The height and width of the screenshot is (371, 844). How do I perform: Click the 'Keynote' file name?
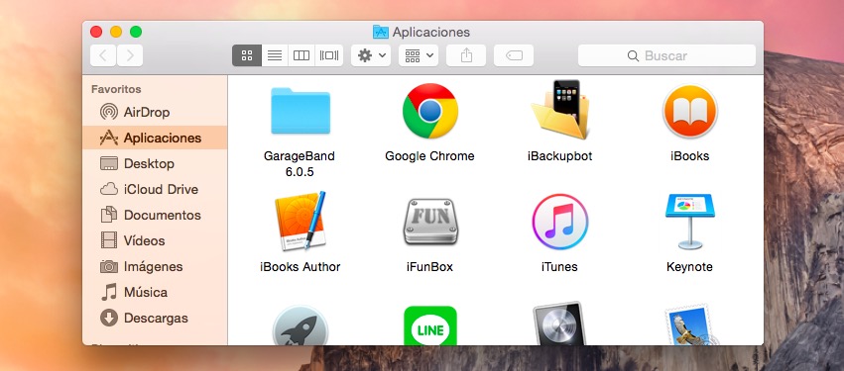point(689,267)
